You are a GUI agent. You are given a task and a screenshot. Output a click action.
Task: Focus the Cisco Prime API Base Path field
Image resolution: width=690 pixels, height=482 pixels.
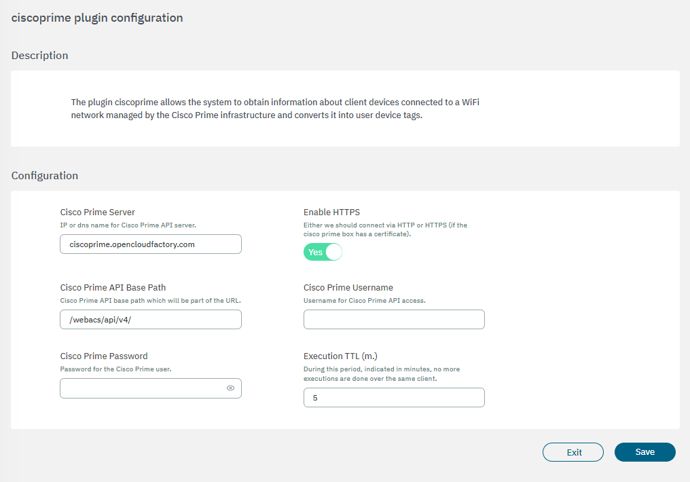coord(150,320)
